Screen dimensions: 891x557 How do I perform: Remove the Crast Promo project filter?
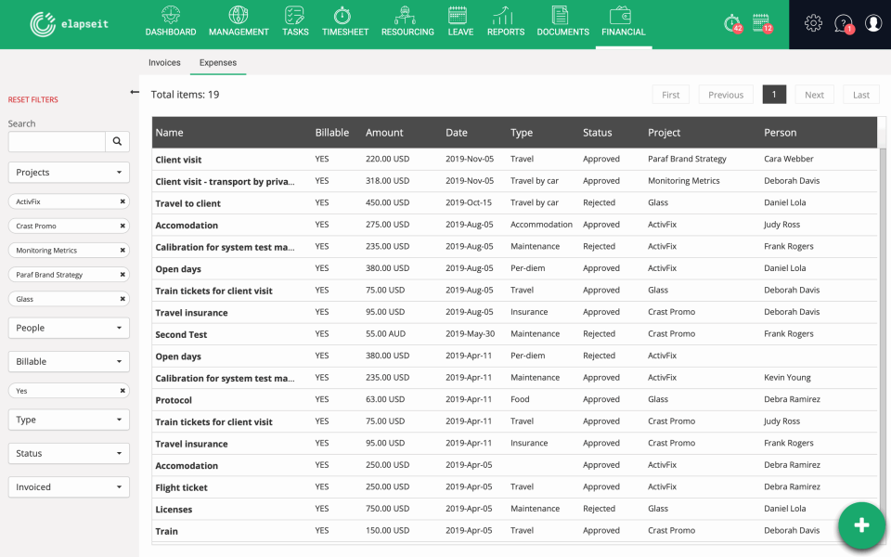point(123,227)
